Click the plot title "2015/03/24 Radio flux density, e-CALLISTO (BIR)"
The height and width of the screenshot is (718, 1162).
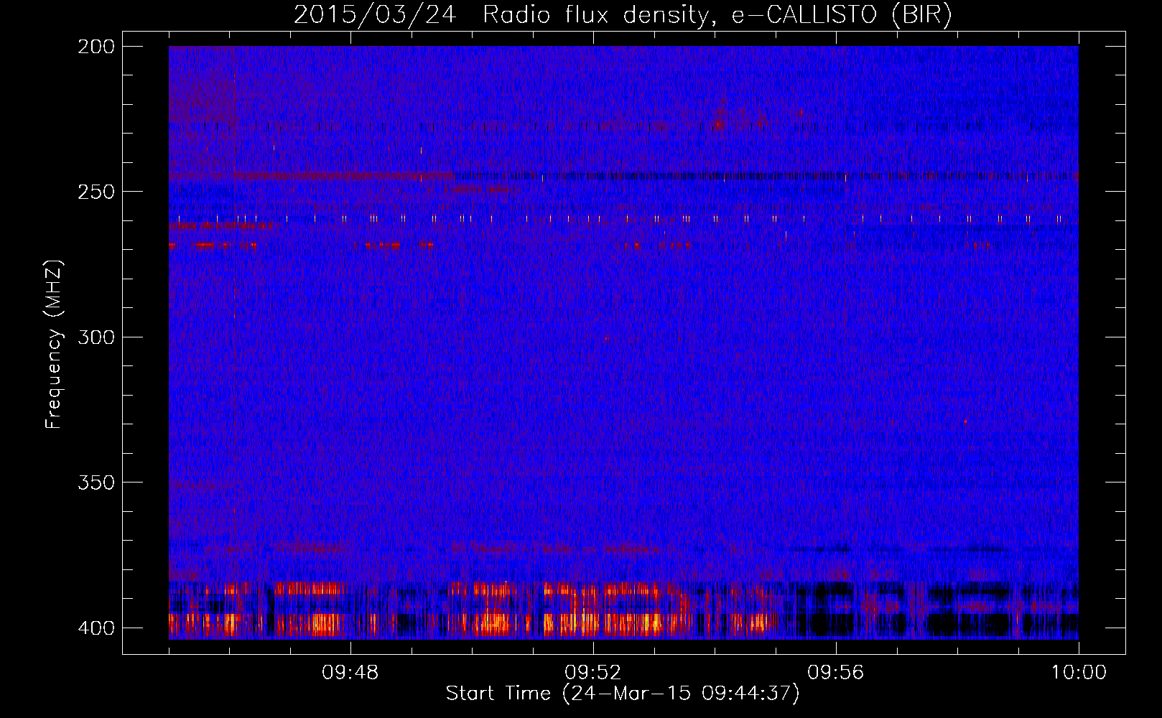[x=623, y=15]
